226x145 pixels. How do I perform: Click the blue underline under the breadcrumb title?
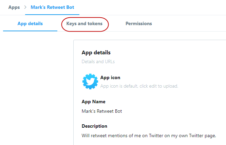coord(52,15)
